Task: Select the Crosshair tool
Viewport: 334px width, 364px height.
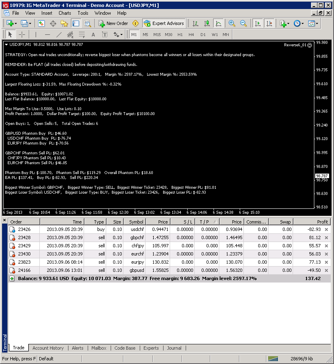Action: [22, 34]
